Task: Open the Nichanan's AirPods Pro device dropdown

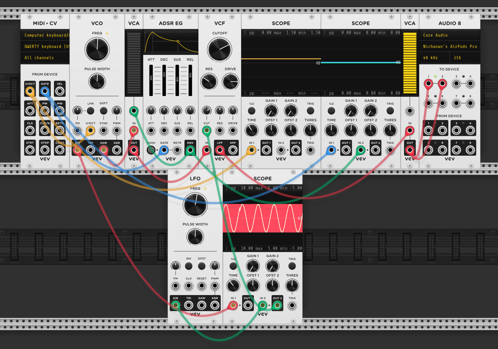Action: coord(450,46)
